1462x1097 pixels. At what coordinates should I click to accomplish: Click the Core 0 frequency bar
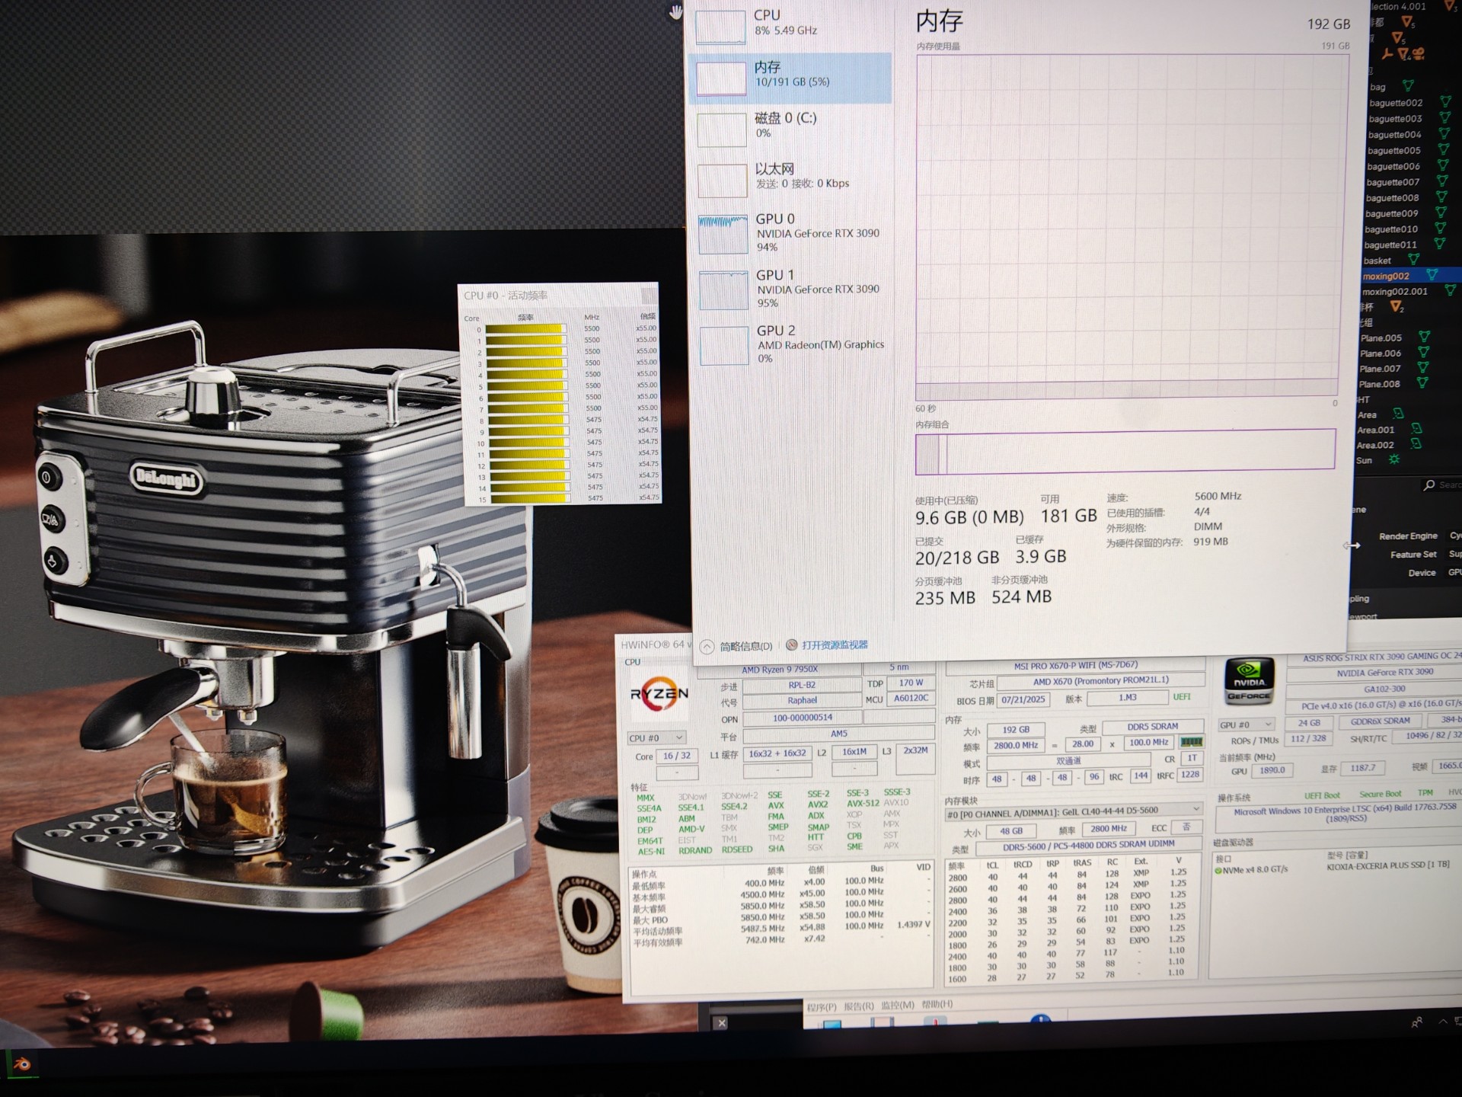point(526,329)
